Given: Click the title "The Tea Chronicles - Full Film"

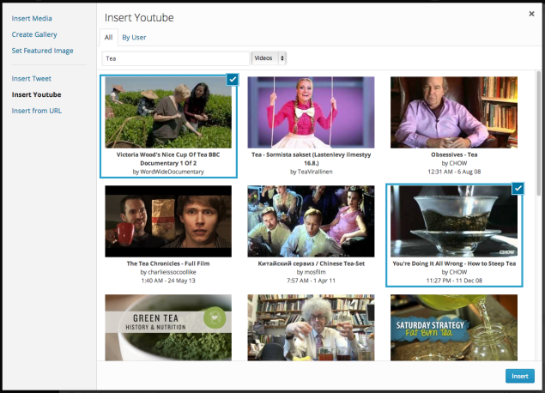Looking at the screenshot, I should tap(168, 263).
